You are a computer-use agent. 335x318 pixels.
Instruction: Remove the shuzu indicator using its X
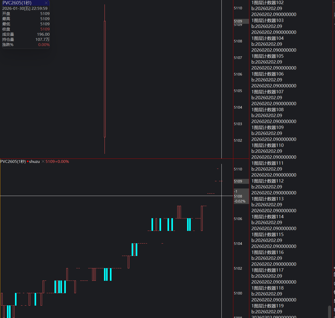point(43,162)
